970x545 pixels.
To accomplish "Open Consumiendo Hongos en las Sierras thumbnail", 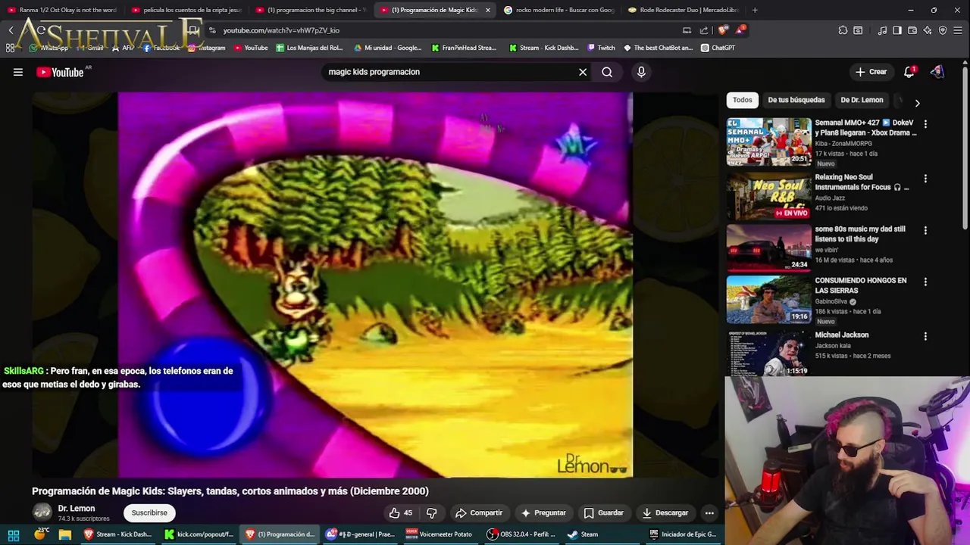I will (768, 299).
